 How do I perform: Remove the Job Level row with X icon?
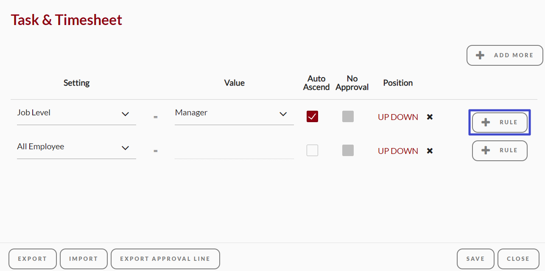click(430, 117)
